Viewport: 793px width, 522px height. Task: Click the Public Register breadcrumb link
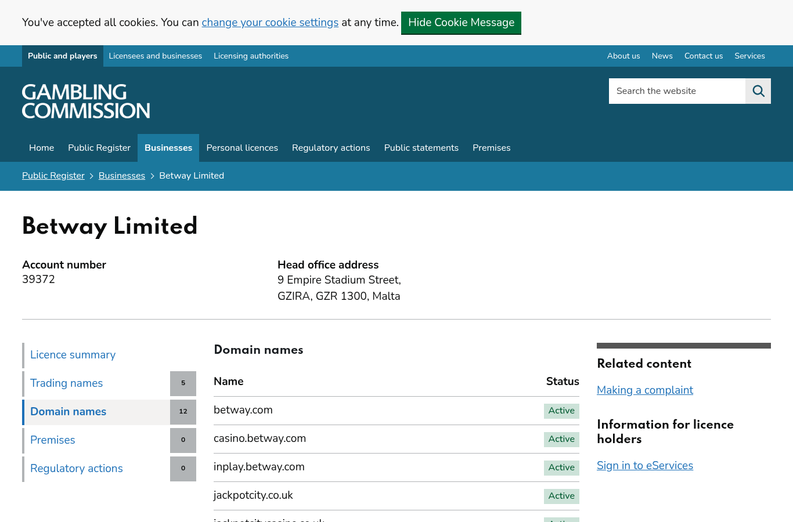(53, 176)
